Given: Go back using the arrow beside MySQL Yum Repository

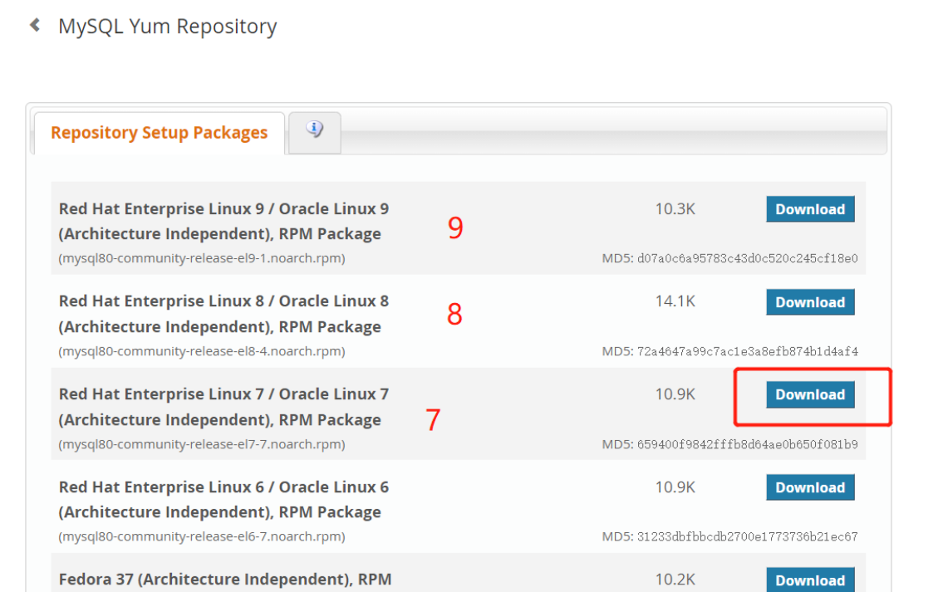Looking at the screenshot, I should (35, 25).
